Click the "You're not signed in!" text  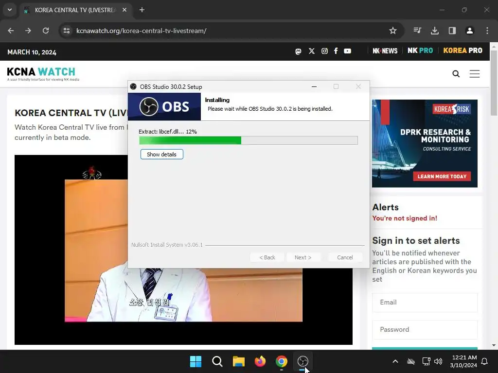click(x=405, y=218)
